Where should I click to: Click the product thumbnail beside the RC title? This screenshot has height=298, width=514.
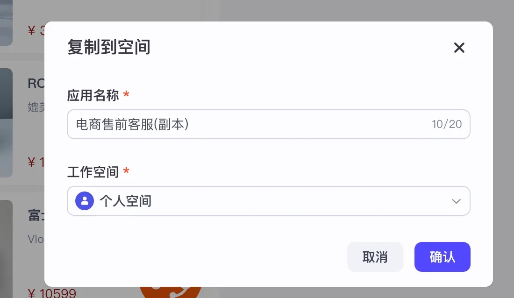point(6,122)
